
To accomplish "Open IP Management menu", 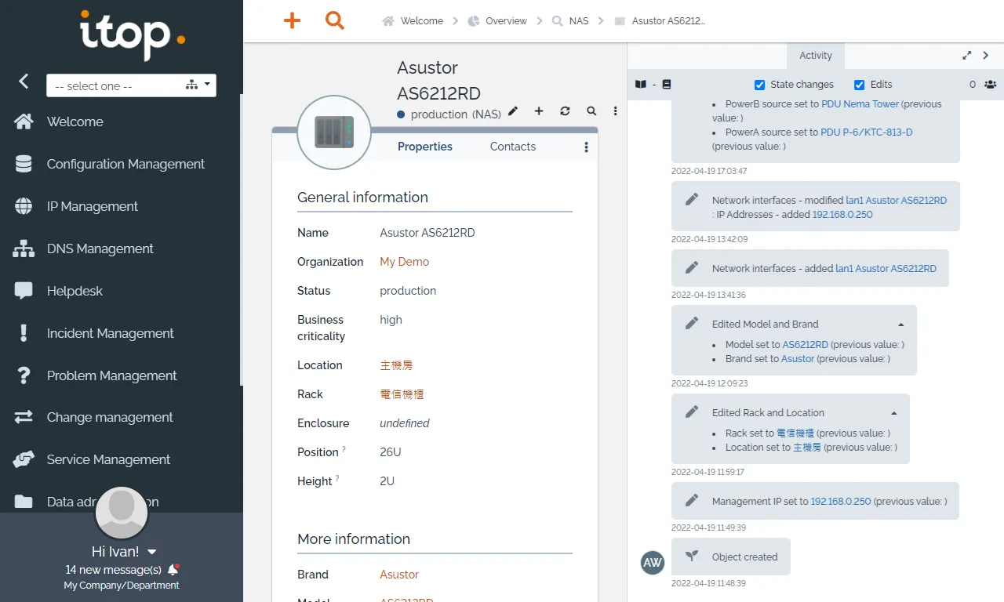I will tap(93, 206).
